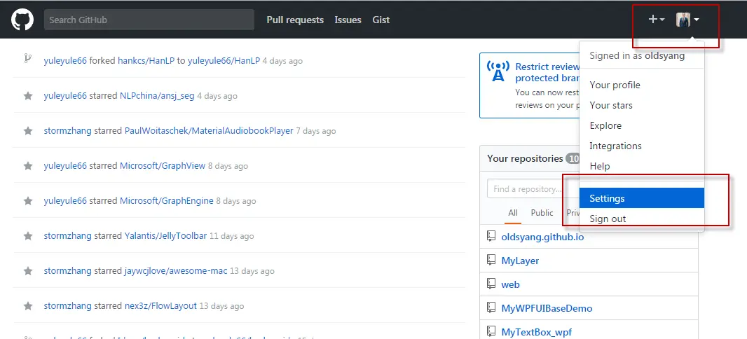Click the star icon beside GraphEngine event
Viewport: 747px width, 339px height.
28,200
